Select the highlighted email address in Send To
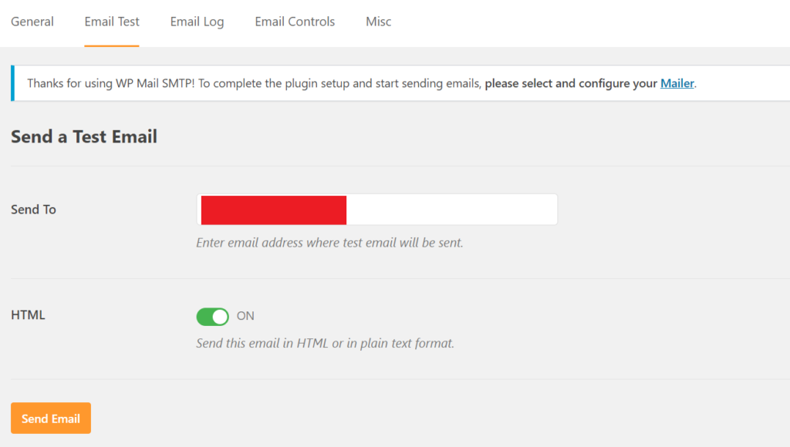 point(272,209)
